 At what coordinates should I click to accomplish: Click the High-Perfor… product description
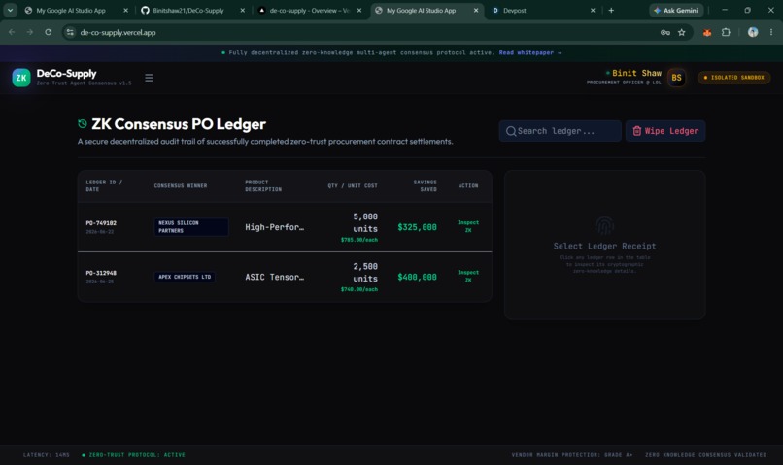pos(274,227)
